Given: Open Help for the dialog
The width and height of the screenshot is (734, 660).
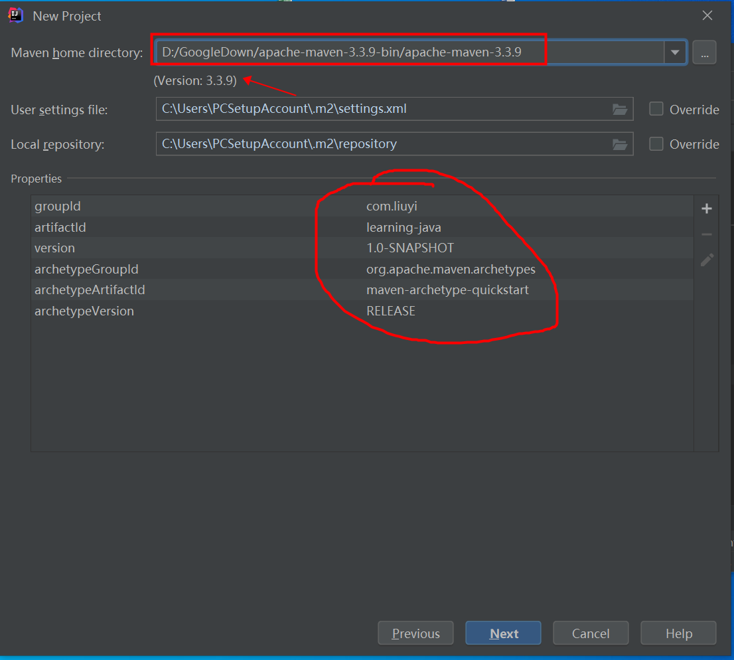Looking at the screenshot, I should pyautogui.click(x=678, y=633).
